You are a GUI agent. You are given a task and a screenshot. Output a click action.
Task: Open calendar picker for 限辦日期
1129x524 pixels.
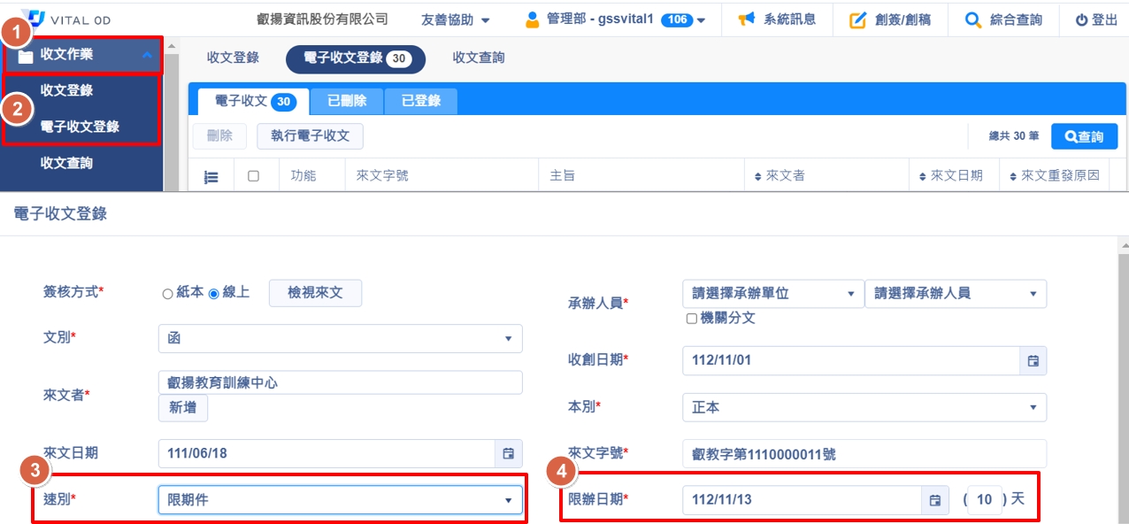934,499
